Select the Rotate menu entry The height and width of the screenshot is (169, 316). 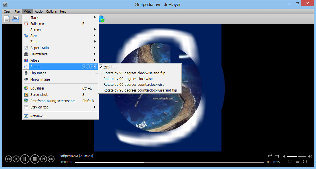[61, 67]
